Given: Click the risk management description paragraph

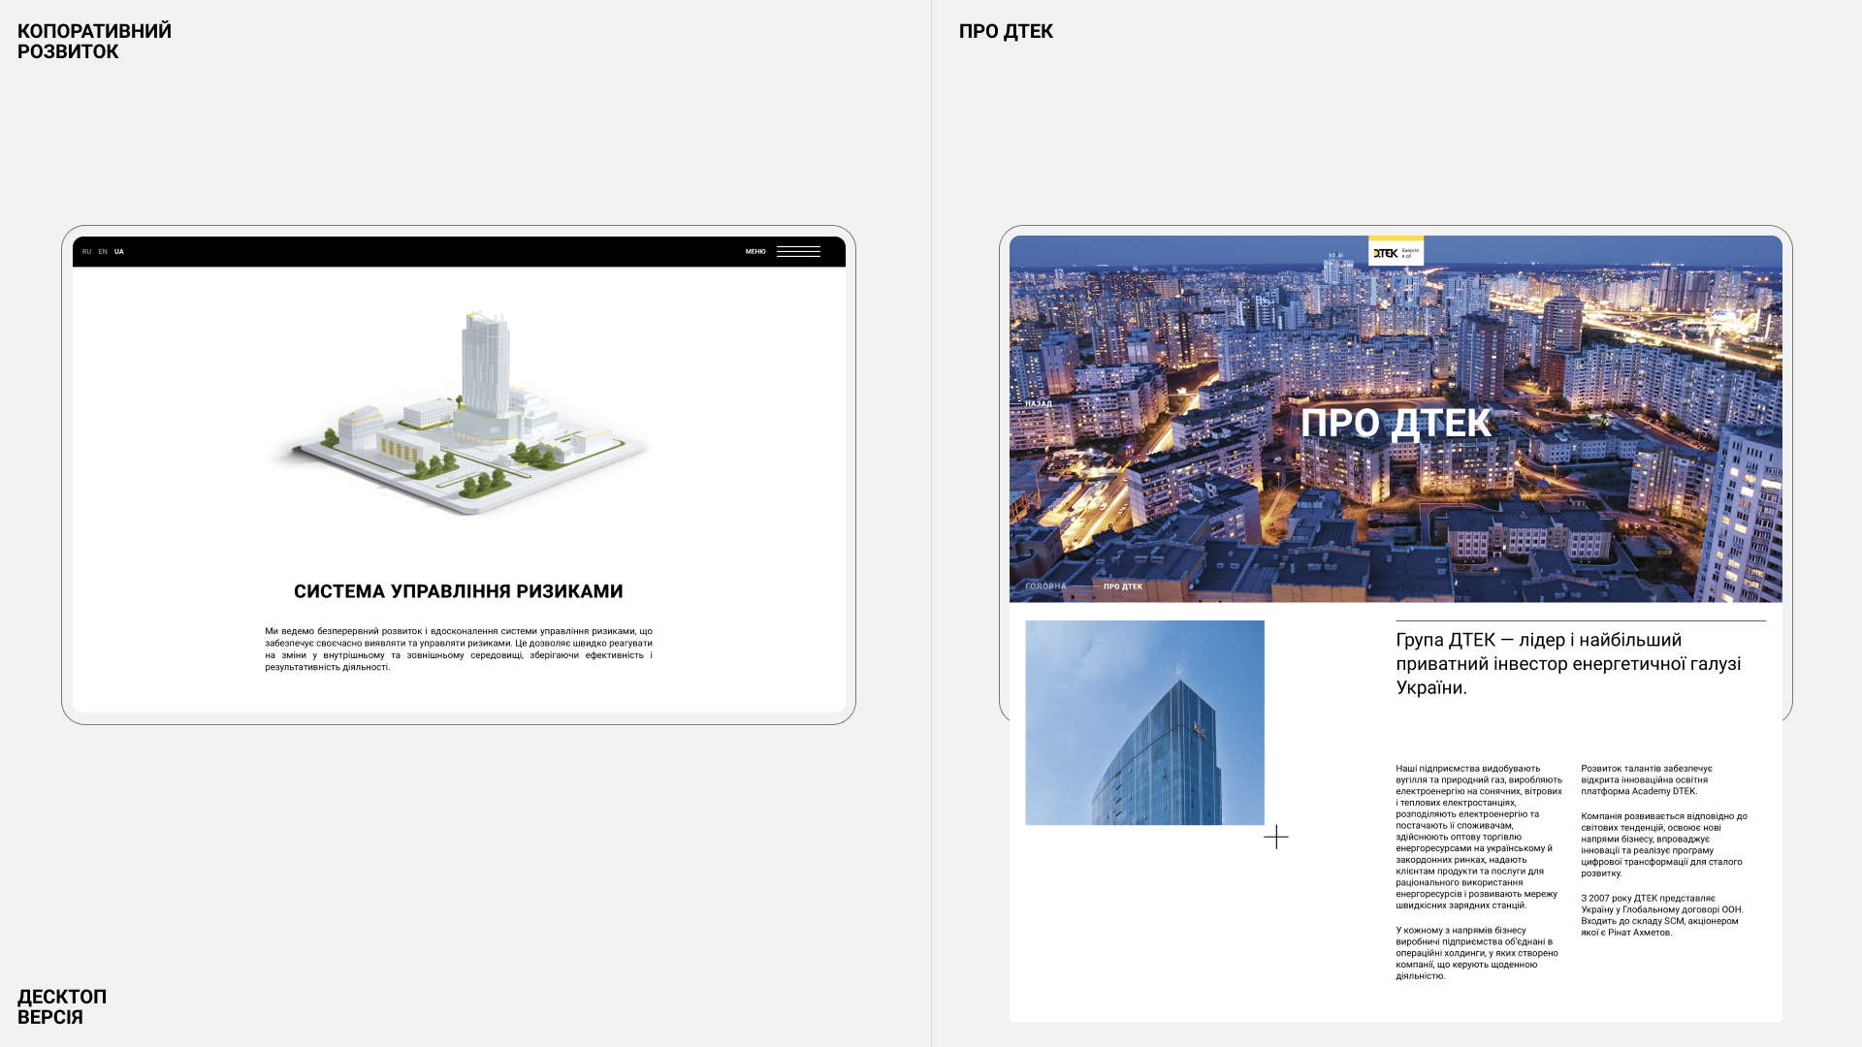Looking at the screenshot, I should [x=459, y=649].
